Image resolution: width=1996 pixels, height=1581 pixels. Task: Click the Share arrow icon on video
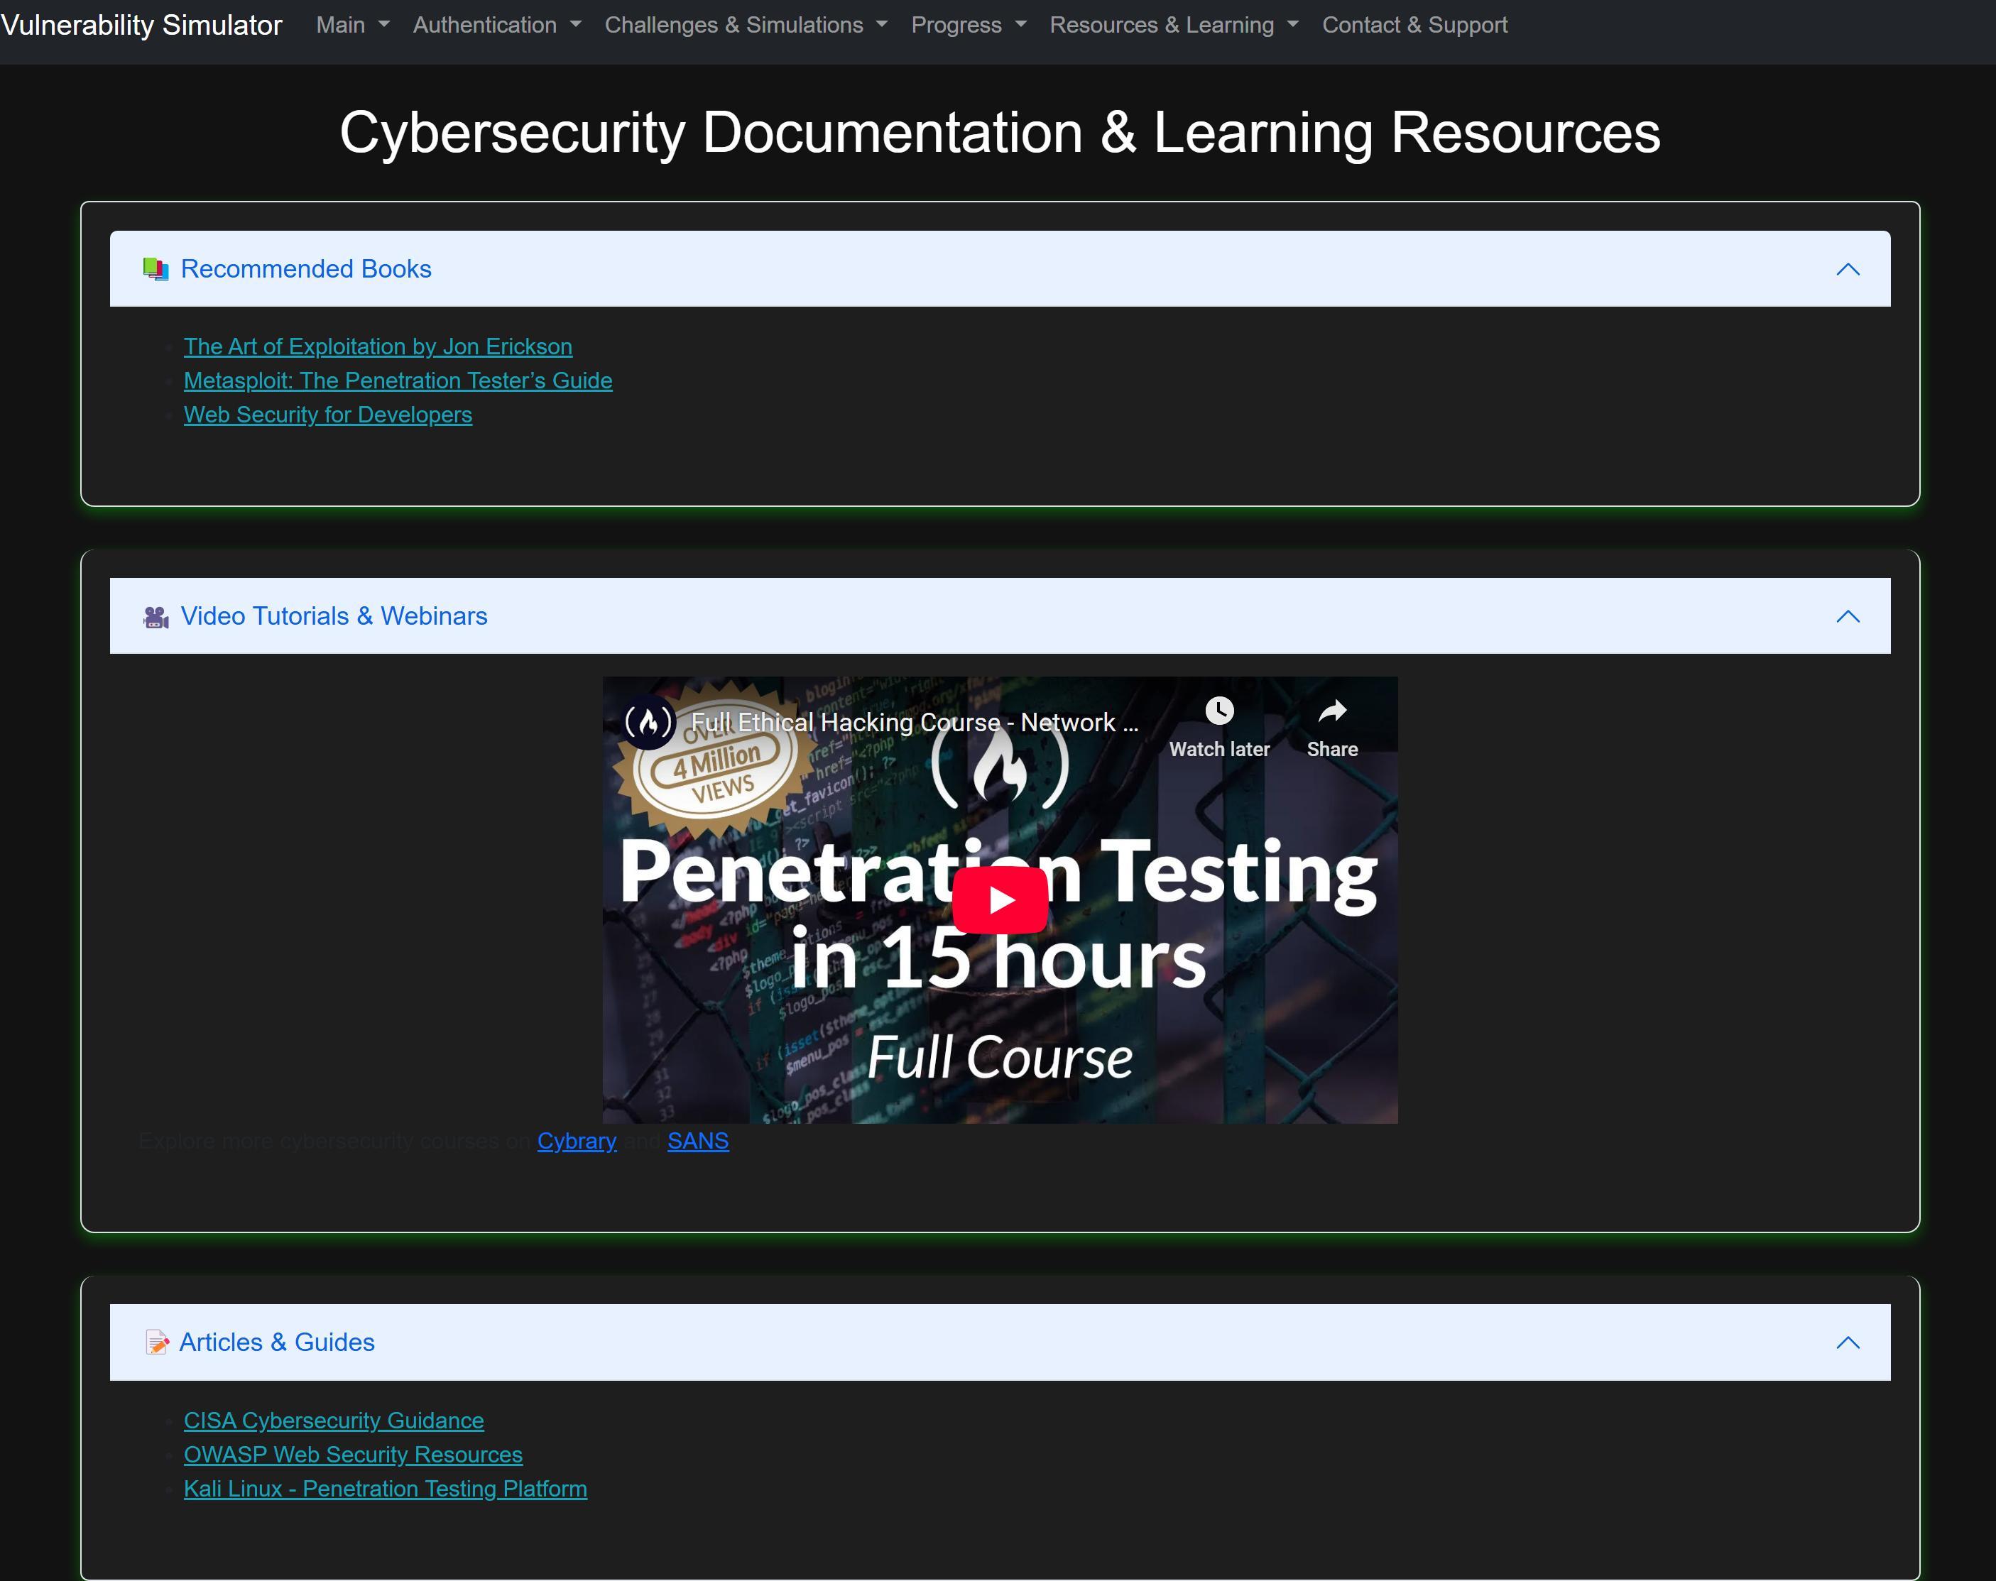[x=1331, y=711]
